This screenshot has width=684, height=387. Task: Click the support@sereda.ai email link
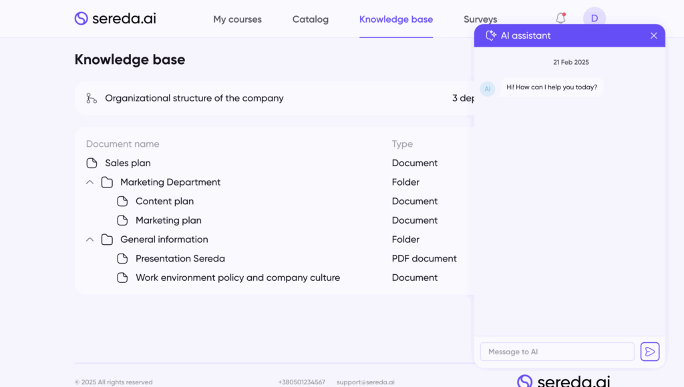(x=365, y=382)
